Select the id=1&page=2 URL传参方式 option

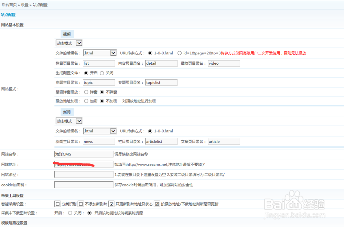pos(179,53)
